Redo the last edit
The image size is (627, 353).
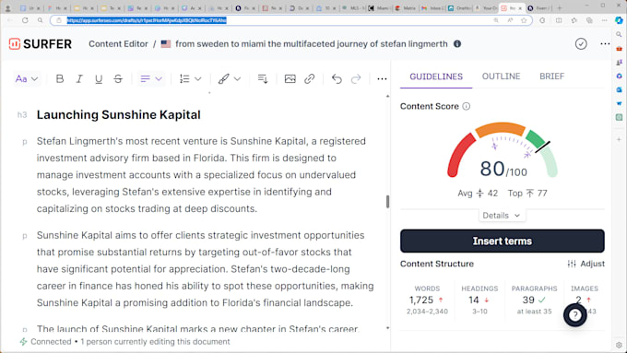click(x=356, y=79)
